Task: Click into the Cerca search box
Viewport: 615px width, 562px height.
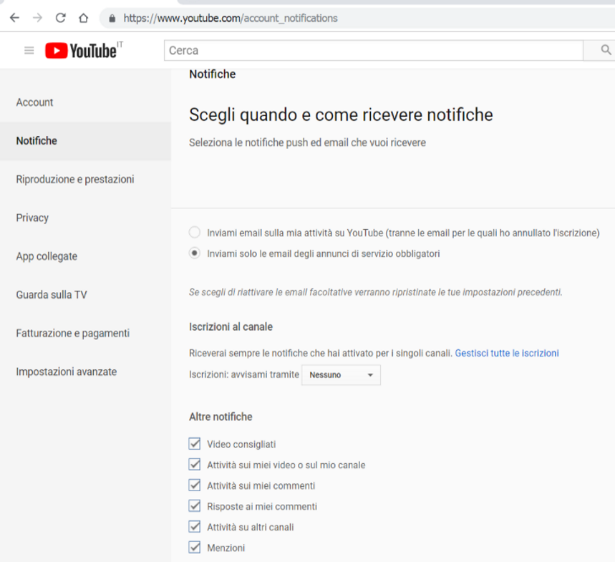Action: [374, 50]
